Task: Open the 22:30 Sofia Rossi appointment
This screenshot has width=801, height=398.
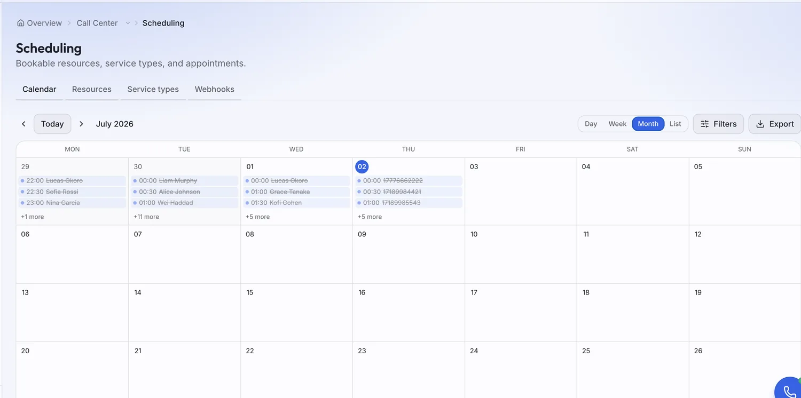Action: coord(72,192)
